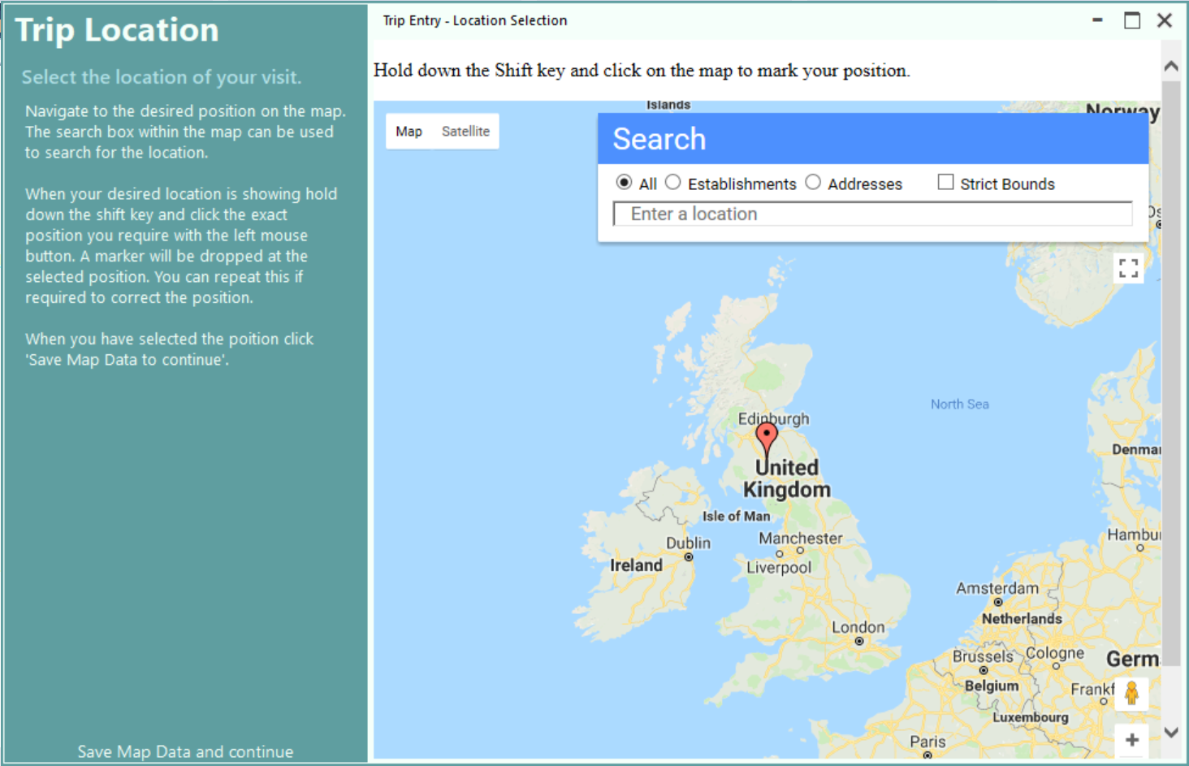Enable the Strict Bounds checkbox
Image resolution: width=1189 pixels, height=766 pixels.
coord(945,183)
